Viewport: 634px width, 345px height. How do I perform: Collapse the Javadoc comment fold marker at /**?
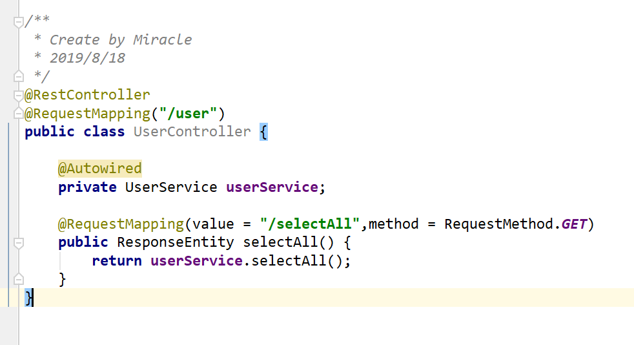19,22
